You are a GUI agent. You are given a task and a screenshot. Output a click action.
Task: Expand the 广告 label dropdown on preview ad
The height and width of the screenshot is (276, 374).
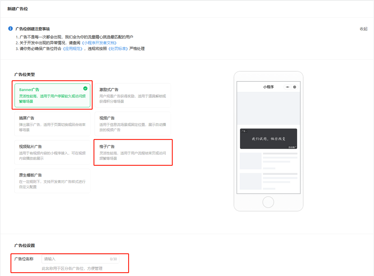pos(244,131)
